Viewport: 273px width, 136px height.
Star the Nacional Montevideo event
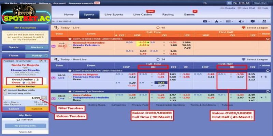[70, 45]
